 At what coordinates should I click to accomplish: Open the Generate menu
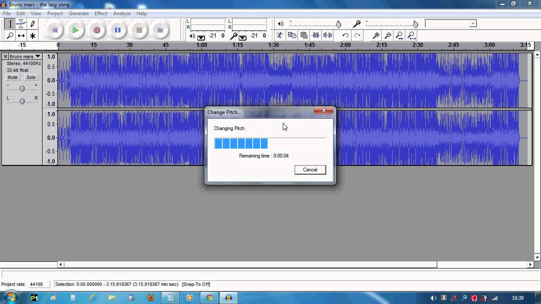coord(79,14)
